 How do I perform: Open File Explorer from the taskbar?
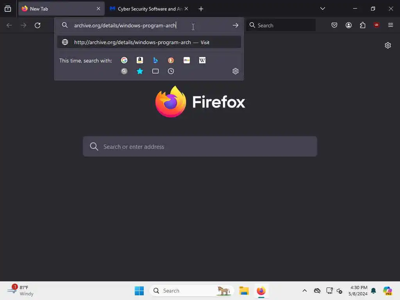(244, 291)
